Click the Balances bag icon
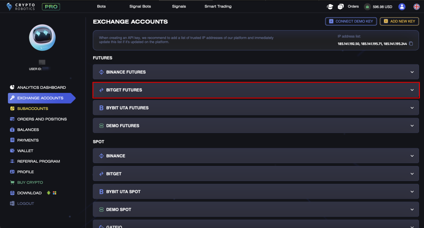The height and width of the screenshot is (228, 424). (12, 130)
